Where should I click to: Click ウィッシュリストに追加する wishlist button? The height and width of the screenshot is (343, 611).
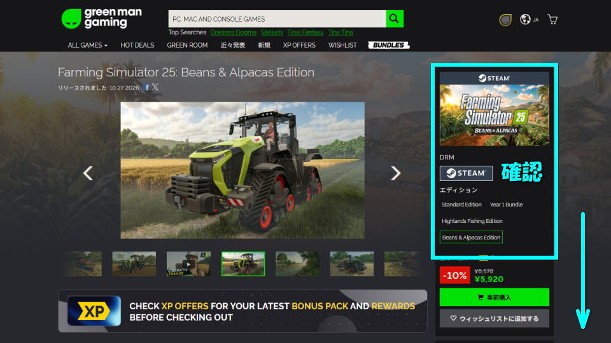tap(494, 318)
